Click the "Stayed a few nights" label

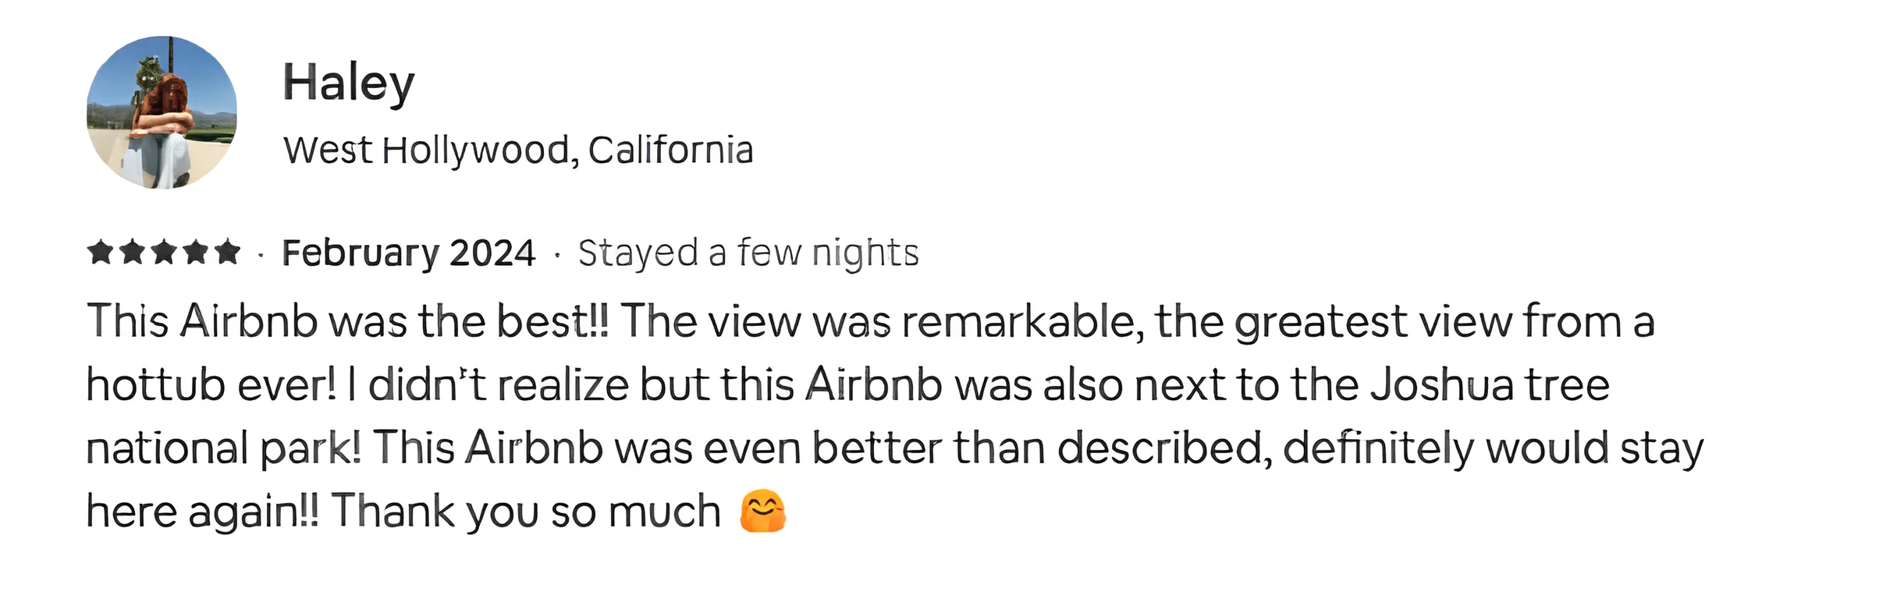pyautogui.click(x=748, y=253)
